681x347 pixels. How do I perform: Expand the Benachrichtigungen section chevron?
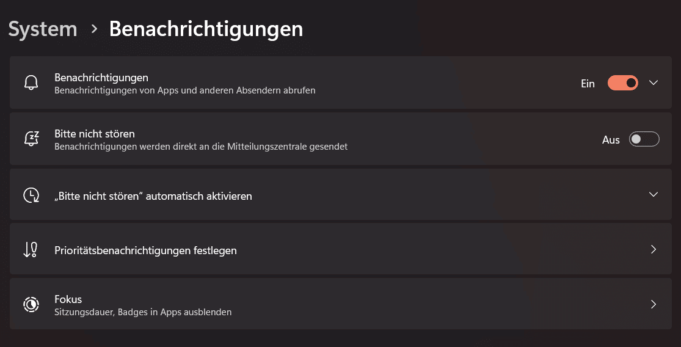point(654,83)
